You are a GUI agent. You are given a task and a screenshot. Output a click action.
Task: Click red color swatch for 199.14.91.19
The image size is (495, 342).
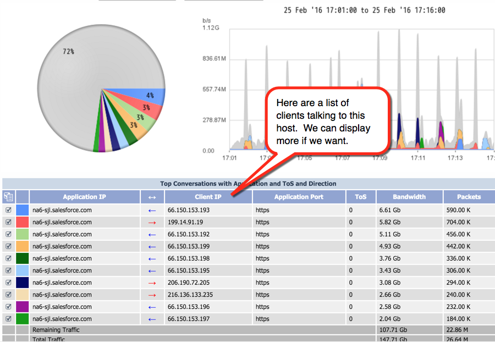[x=23, y=222]
